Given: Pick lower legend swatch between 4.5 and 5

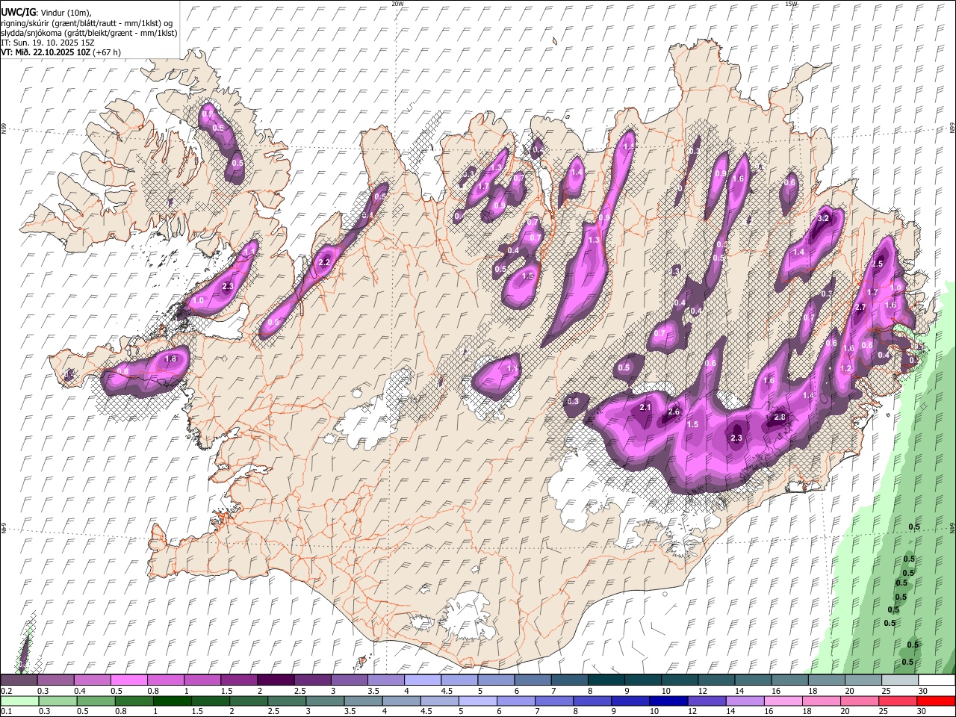Looking at the screenshot, I should pos(440,701).
